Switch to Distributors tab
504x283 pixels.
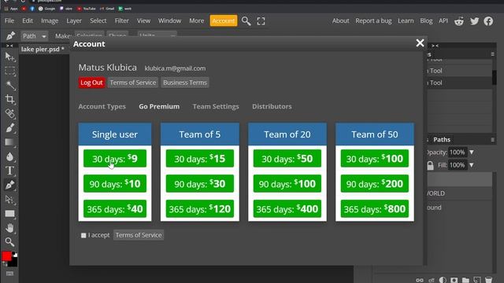pyautogui.click(x=272, y=107)
